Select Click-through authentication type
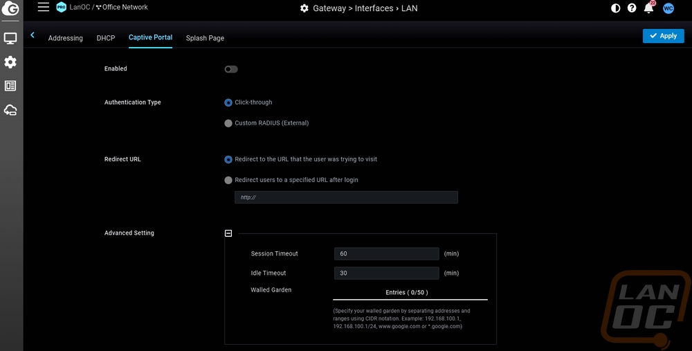 (x=228, y=102)
